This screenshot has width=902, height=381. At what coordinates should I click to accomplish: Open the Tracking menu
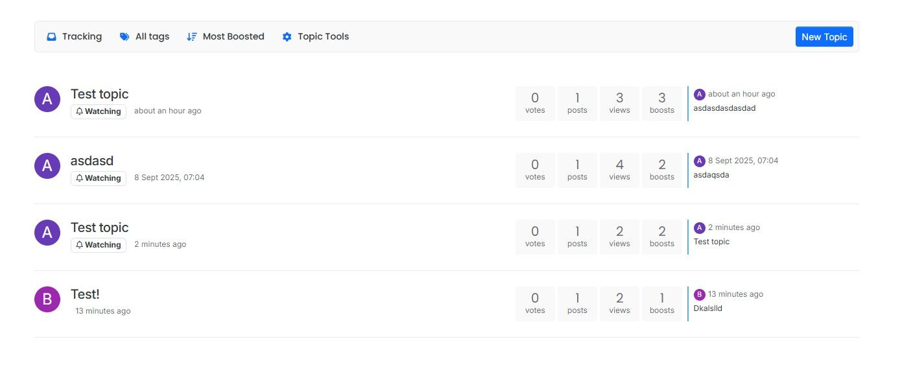[x=75, y=37]
